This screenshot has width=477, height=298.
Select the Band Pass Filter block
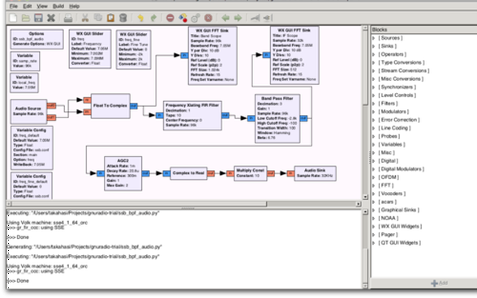pos(277,118)
